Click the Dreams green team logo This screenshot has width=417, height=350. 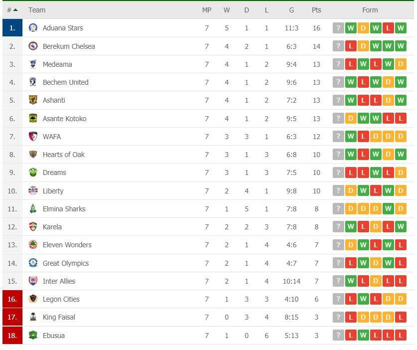[x=33, y=172]
